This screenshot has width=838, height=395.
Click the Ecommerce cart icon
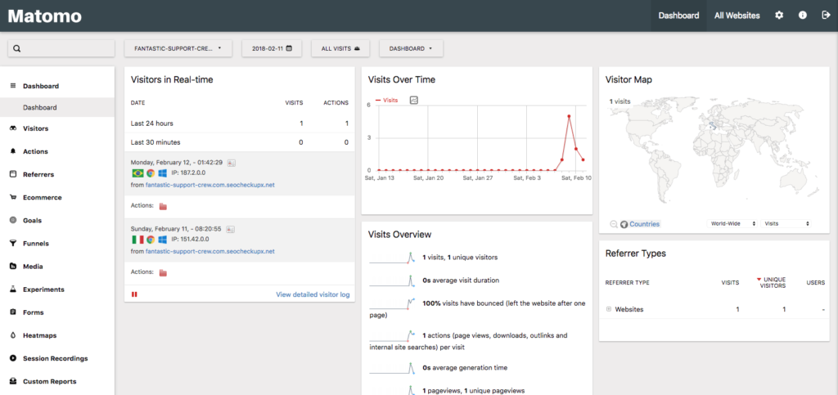(13, 198)
